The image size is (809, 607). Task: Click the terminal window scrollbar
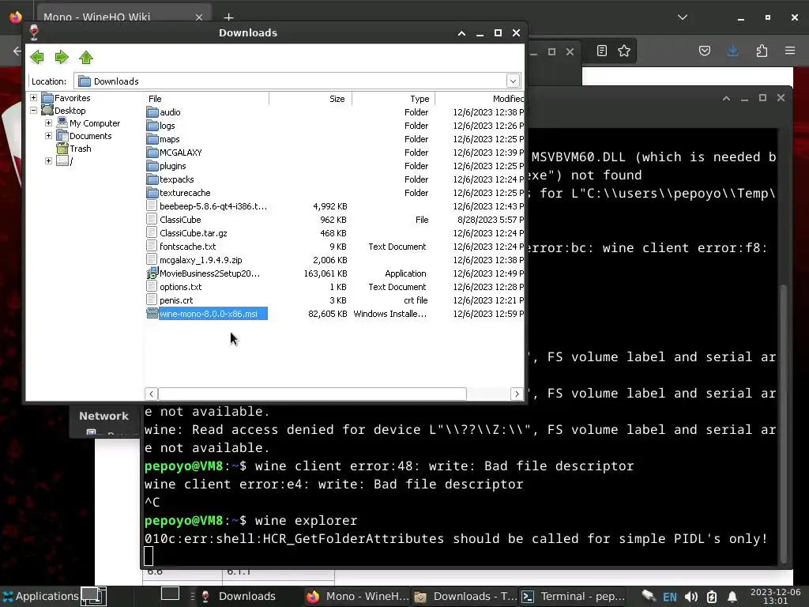coord(784,424)
